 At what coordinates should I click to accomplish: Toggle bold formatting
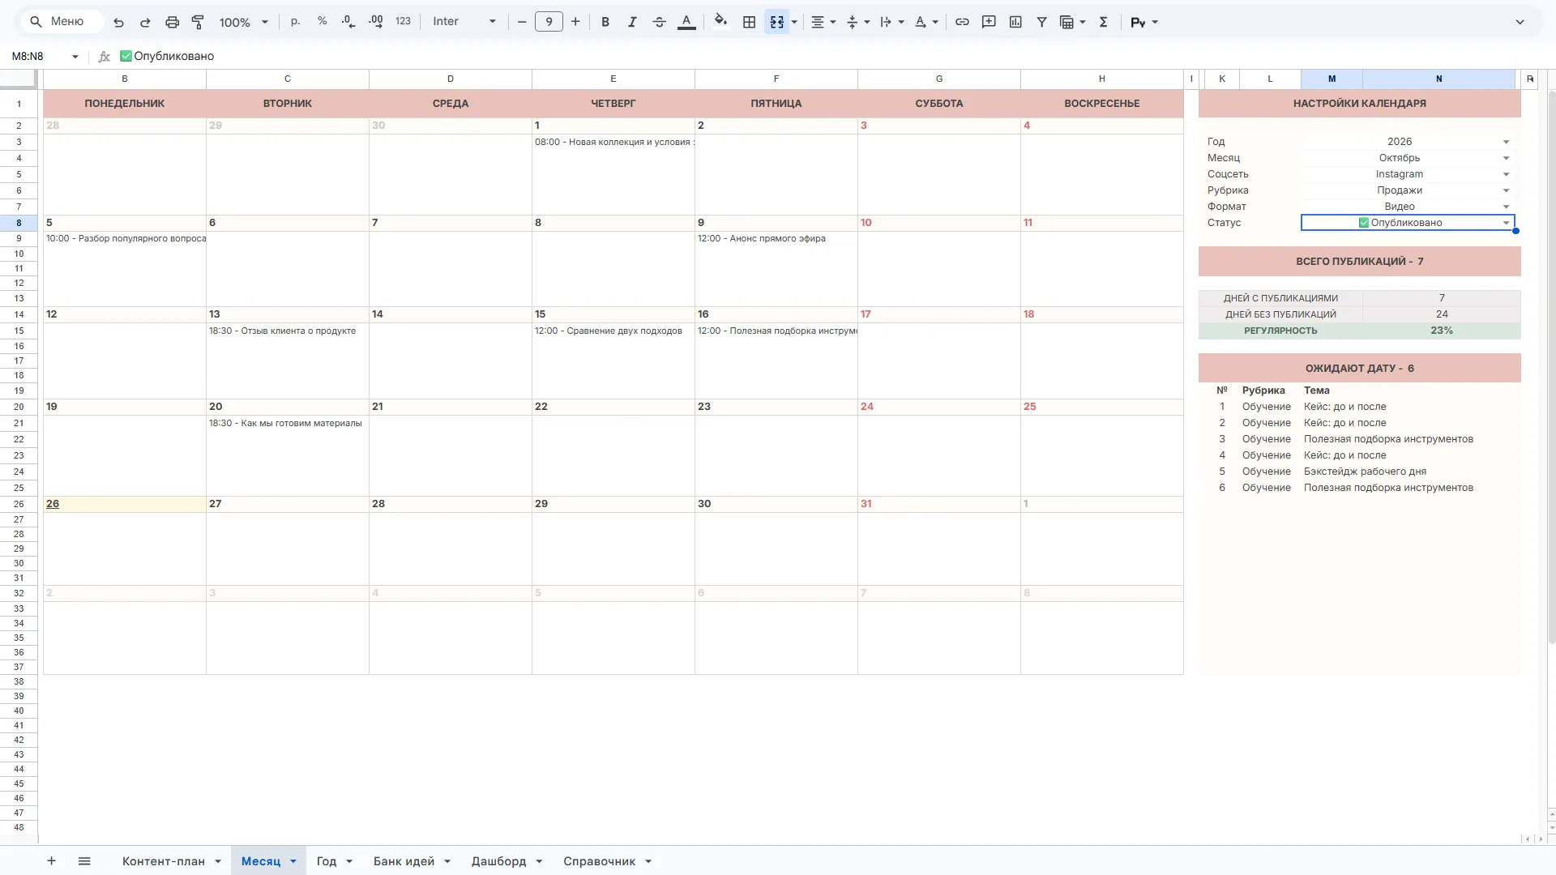tap(605, 22)
